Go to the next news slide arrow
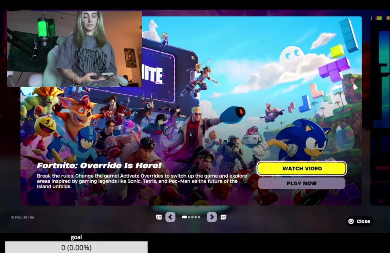Screen dimensions: 390x253 pos(212,217)
